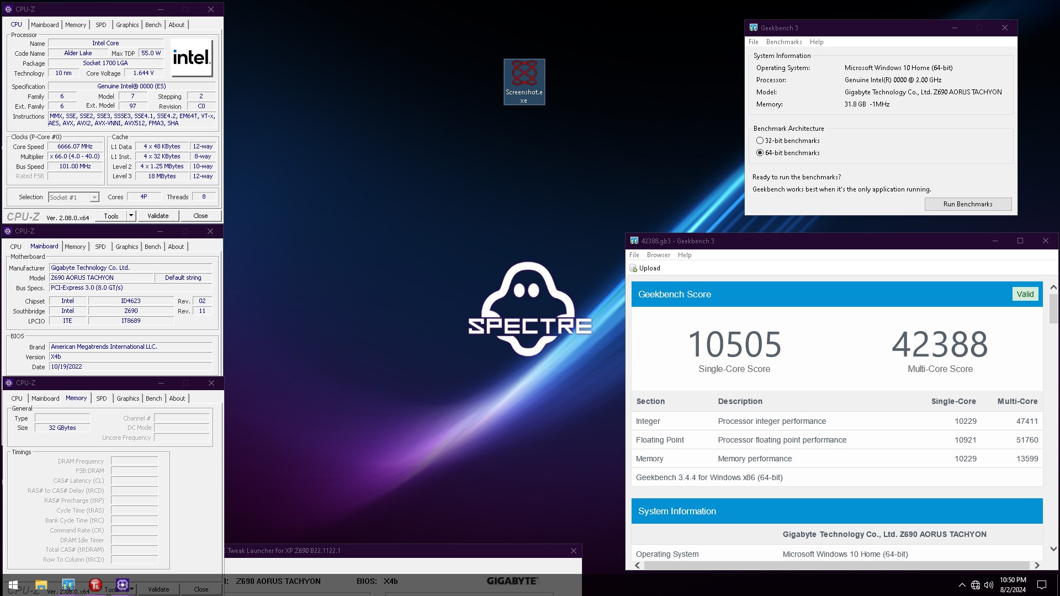Click the BIOS date 10/19/2022 field
The height and width of the screenshot is (596, 1060).
tap(130, 367)
